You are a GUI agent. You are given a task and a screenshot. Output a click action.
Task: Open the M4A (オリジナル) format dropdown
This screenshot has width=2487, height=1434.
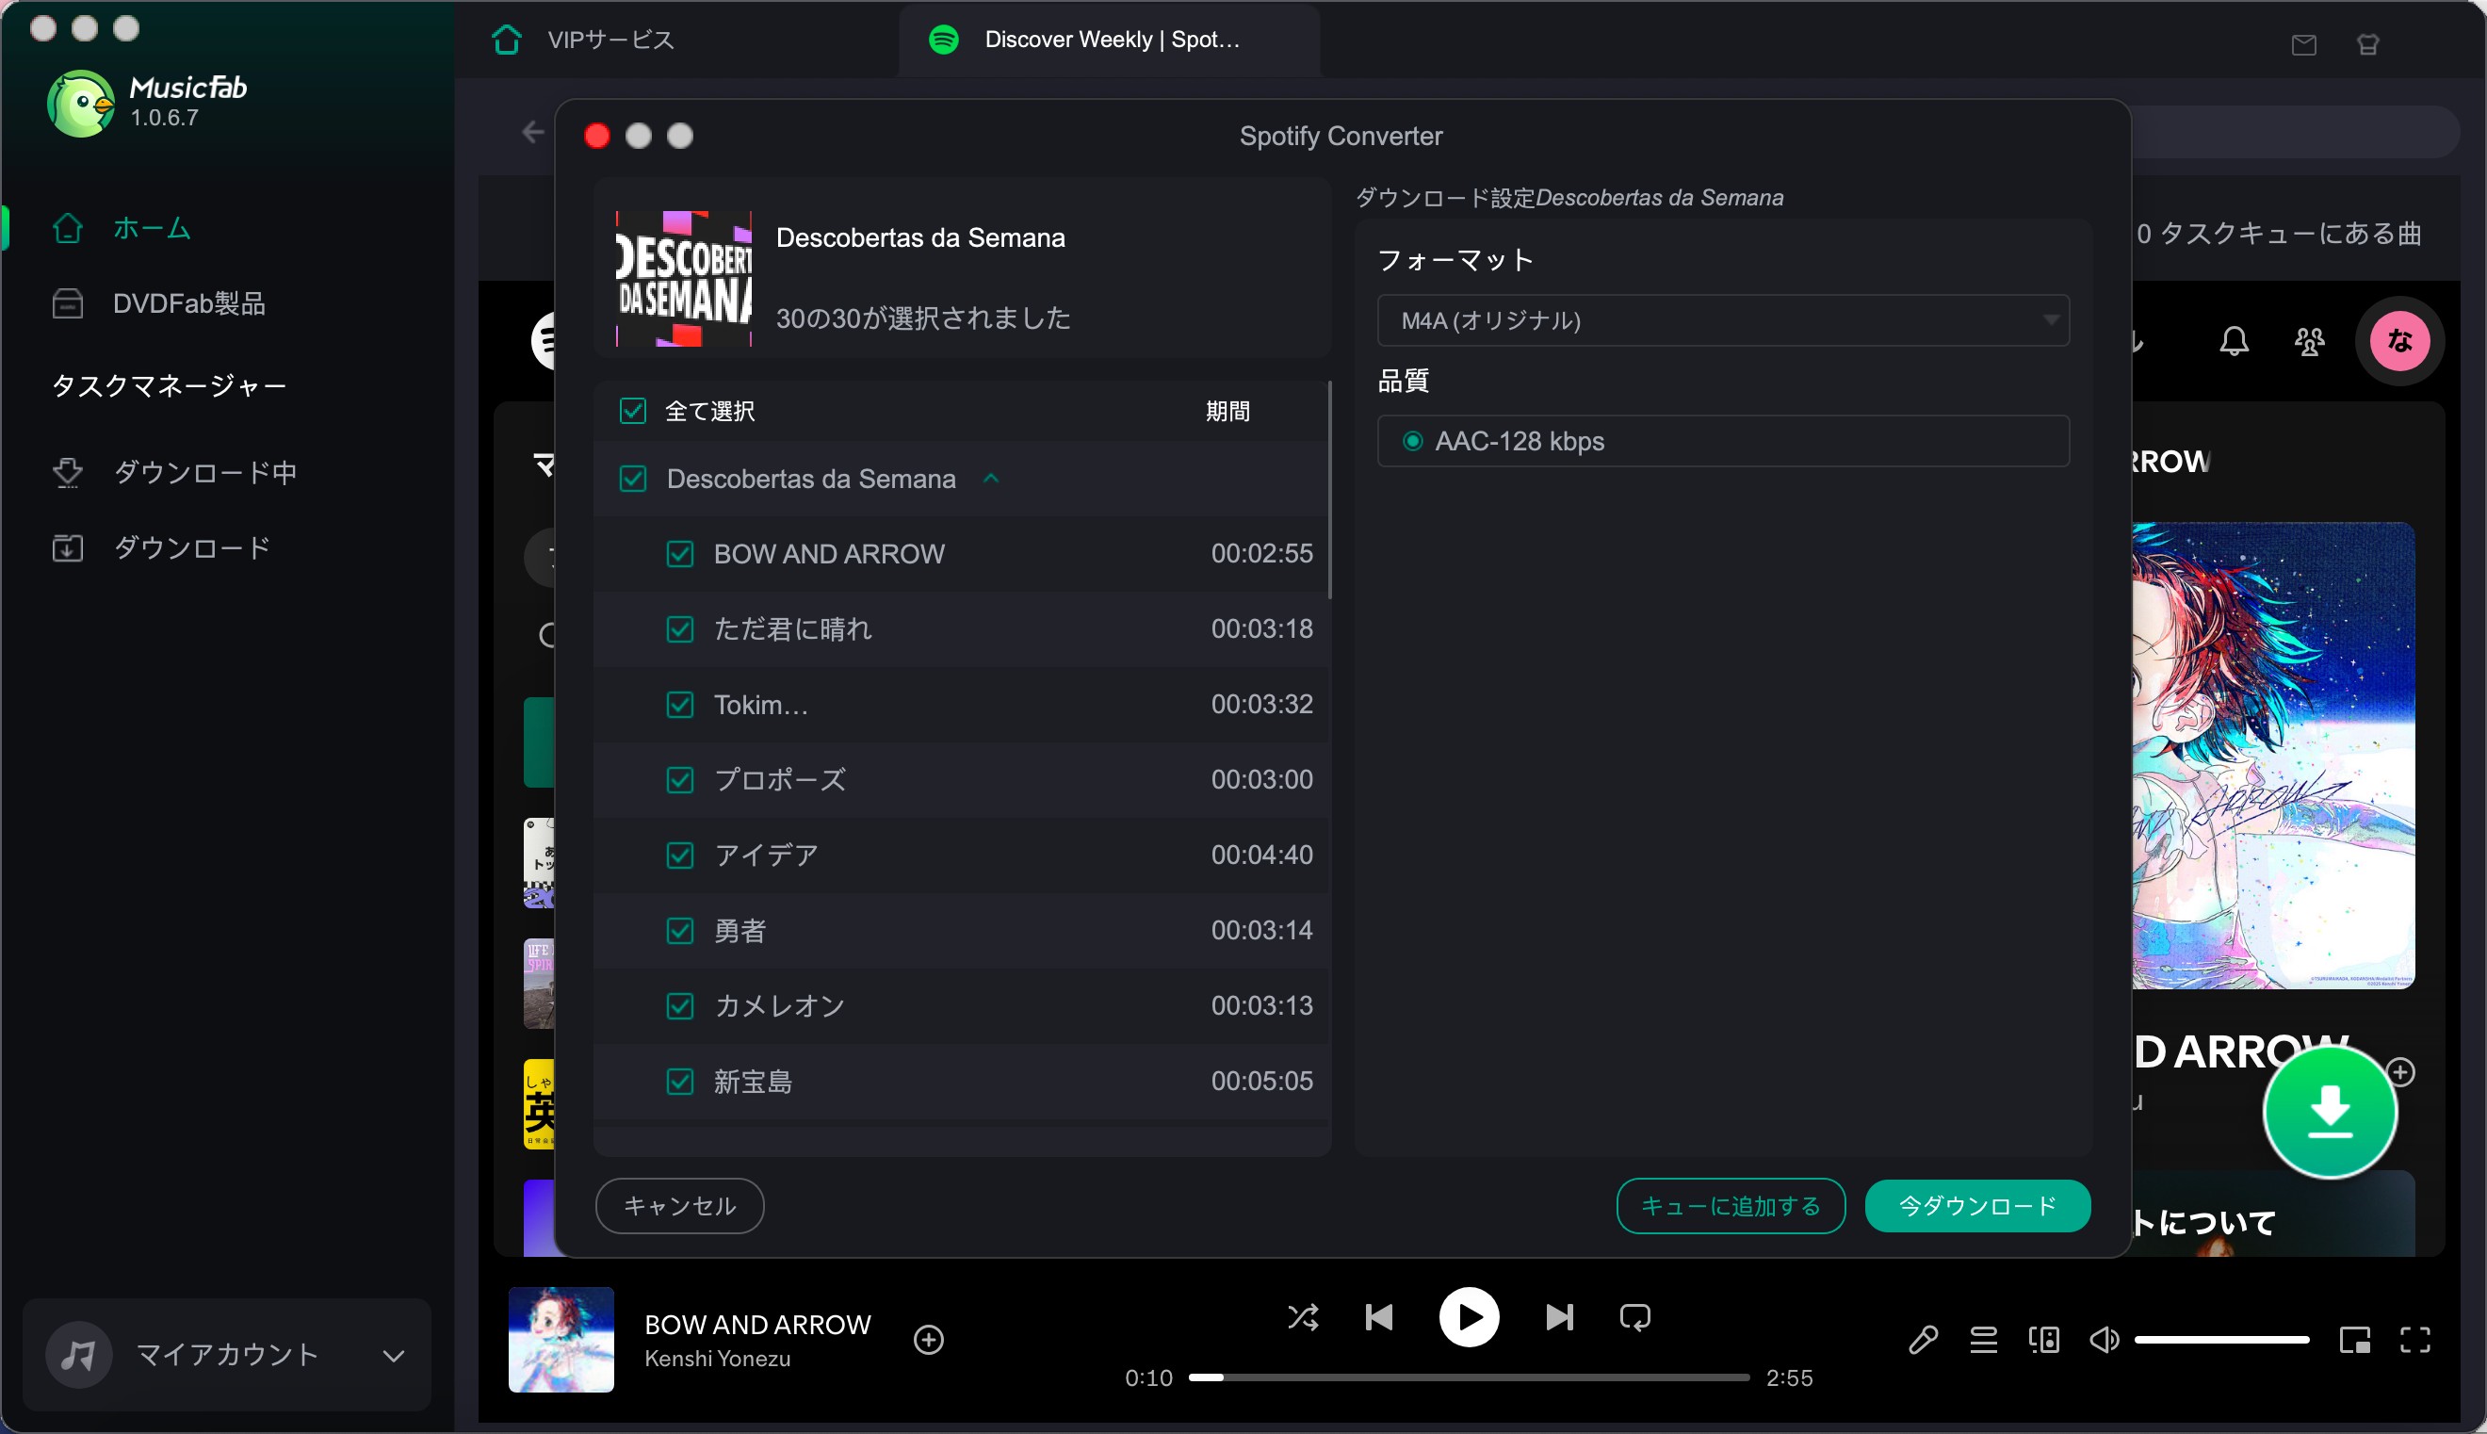(1723, 320)
